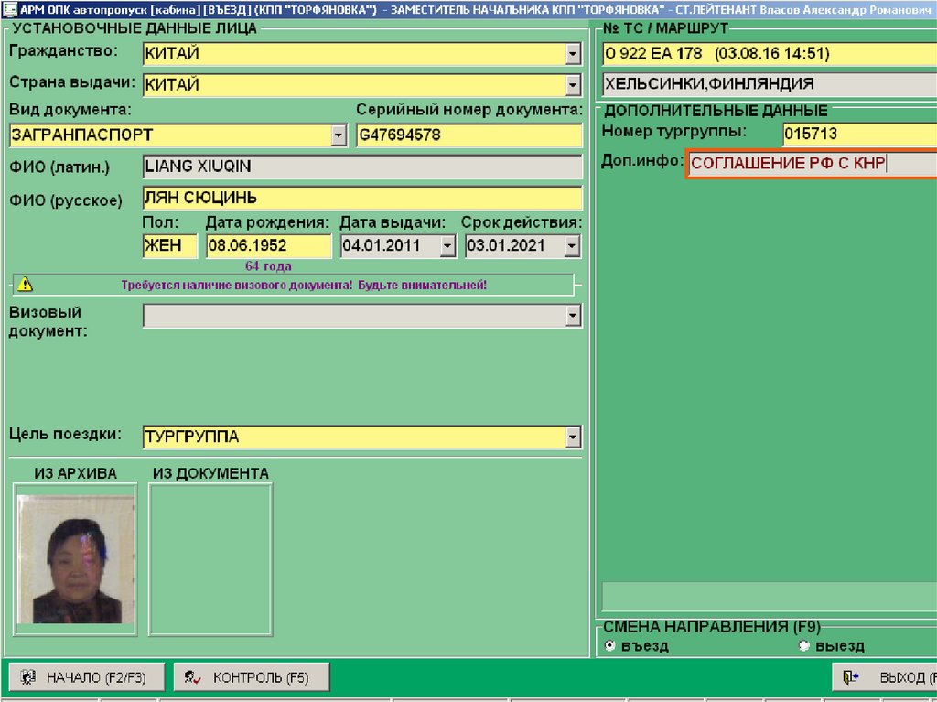Click the Доп.инфо text field
The width and height of the screenshot is (937, 702).
point(810,165)
